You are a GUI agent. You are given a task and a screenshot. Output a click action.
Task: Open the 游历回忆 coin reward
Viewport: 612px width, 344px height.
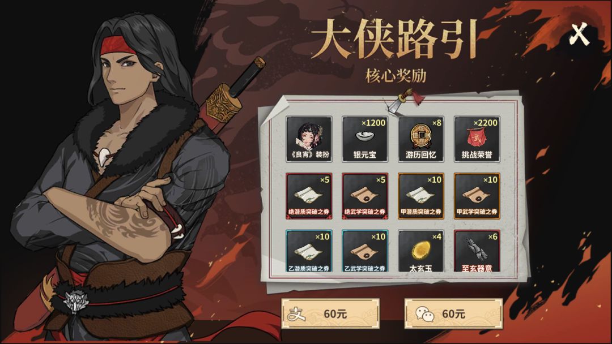pos(420,139)
